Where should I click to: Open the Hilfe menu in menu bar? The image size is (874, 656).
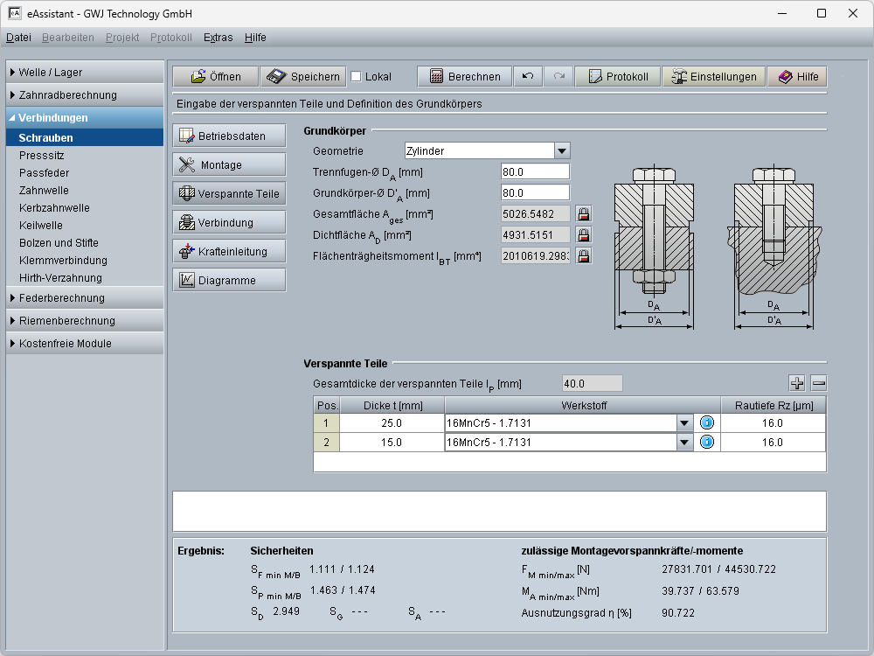tap(255, 38)
